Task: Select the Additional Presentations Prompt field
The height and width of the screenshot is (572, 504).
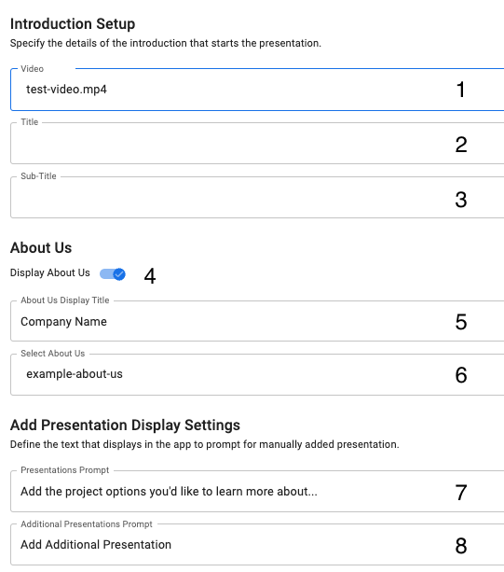Action: [x=257, y=545]
